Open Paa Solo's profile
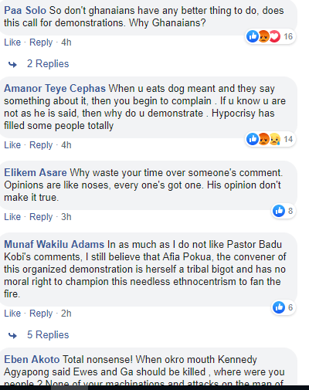This screenshot has height=390, width=309. click(25, 11)
